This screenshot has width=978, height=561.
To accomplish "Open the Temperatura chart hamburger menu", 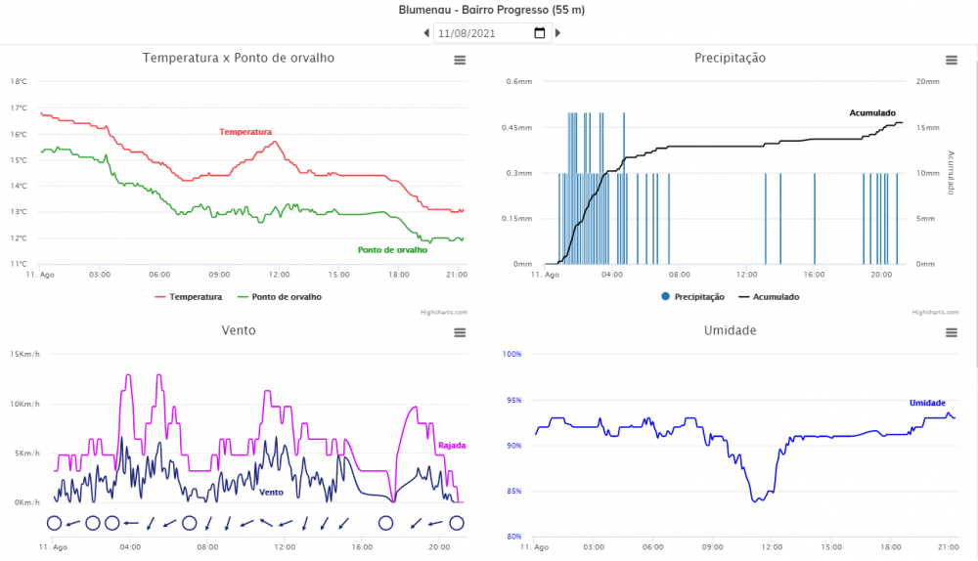I will [460, 61].
